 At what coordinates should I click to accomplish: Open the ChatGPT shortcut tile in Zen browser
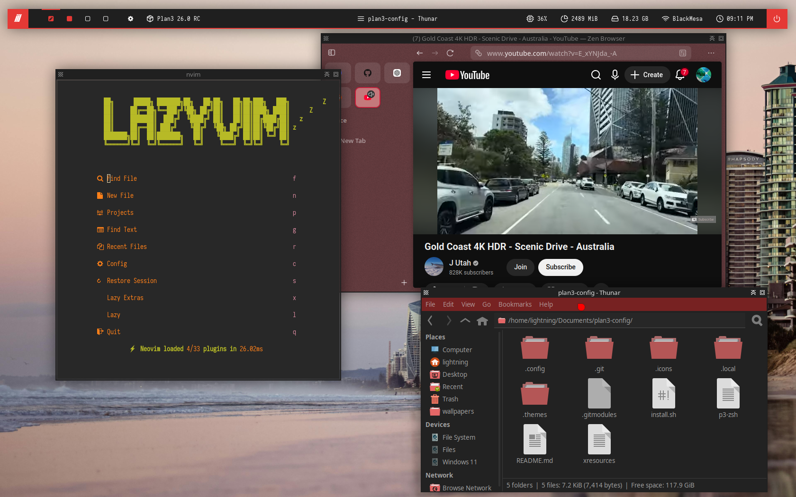397,73
